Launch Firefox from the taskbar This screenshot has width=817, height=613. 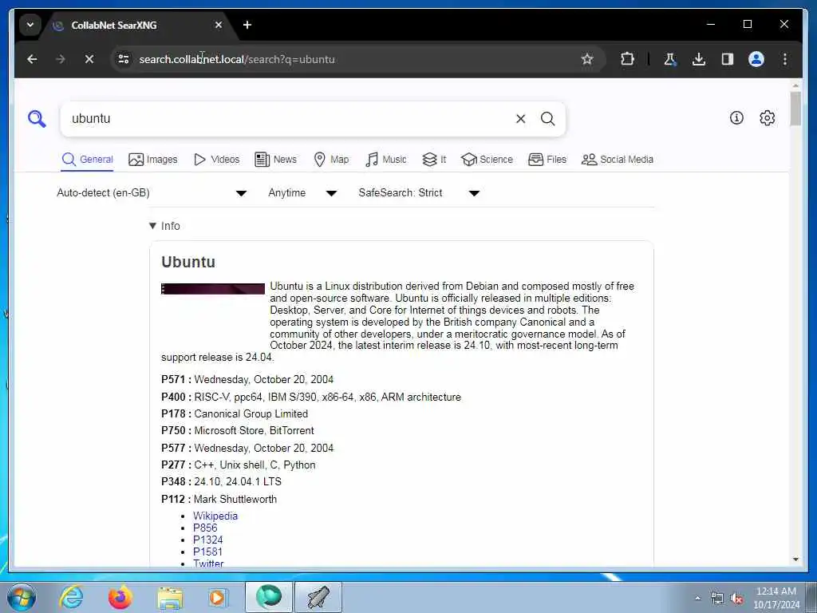pos(120,597)
